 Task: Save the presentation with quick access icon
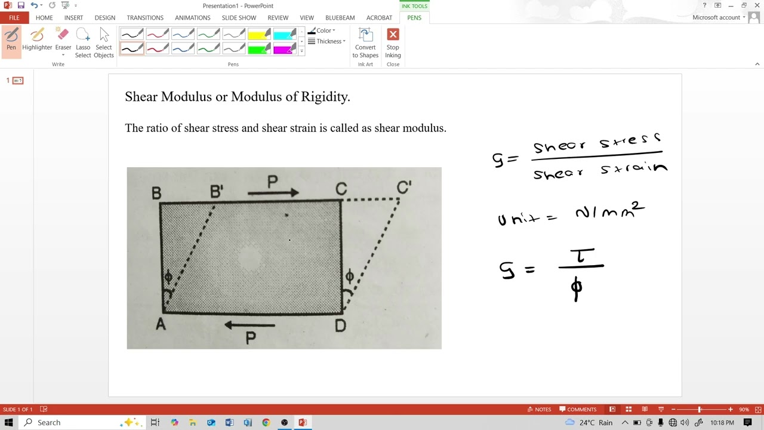21,5
